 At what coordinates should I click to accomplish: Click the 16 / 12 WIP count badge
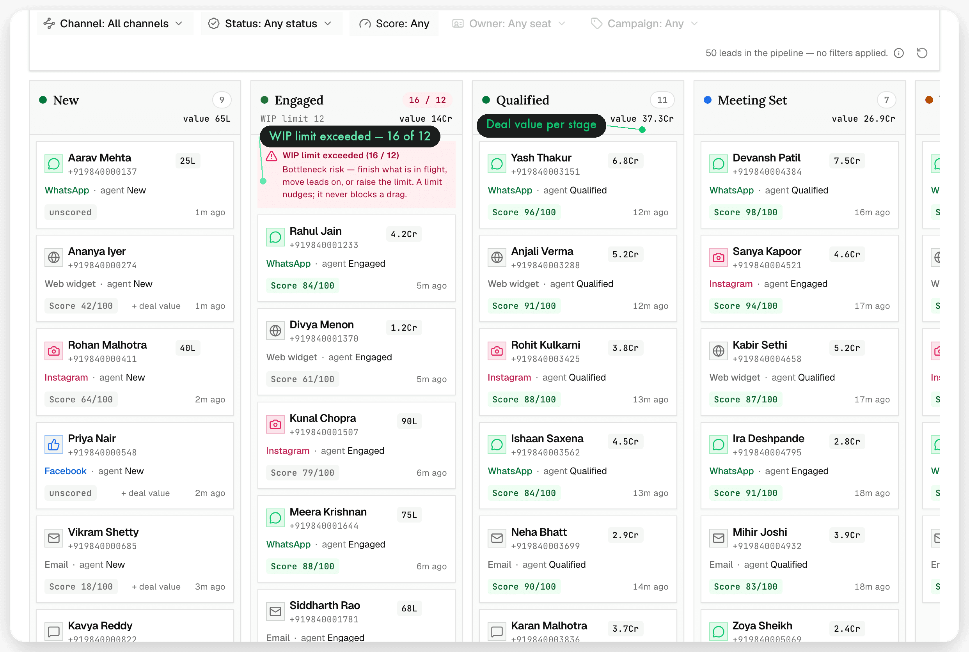coord(427,100)
